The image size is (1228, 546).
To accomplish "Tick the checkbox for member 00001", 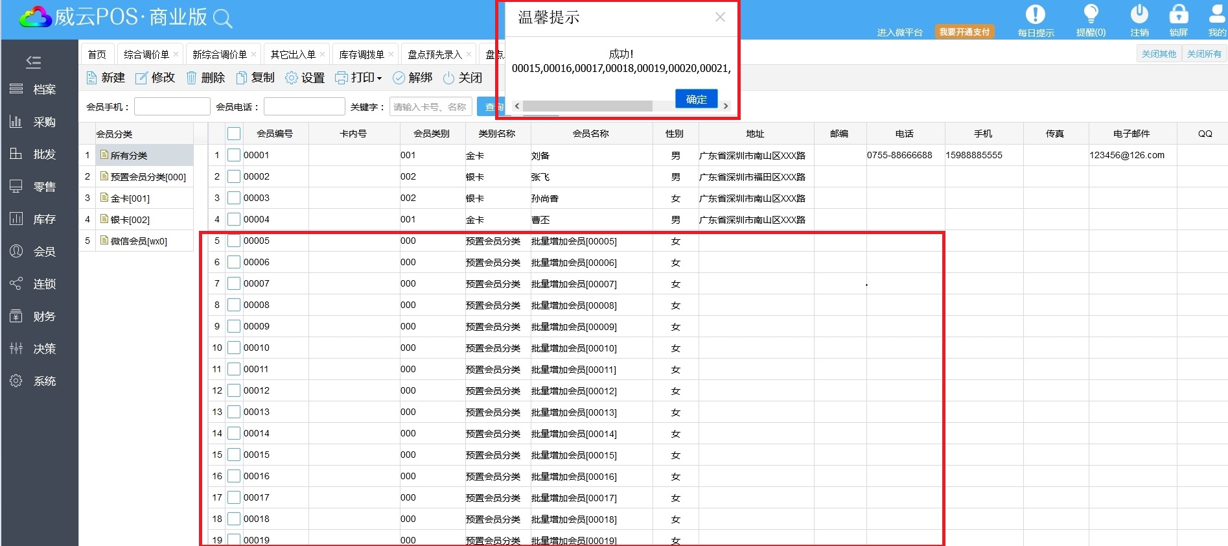I will tap(234, 156).
